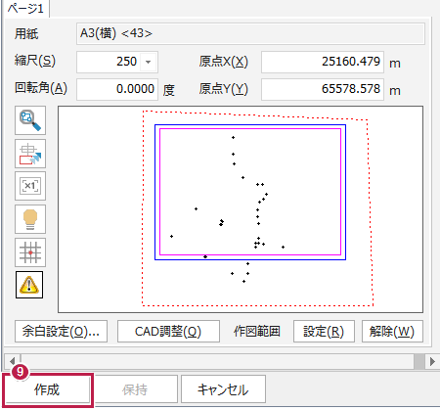440x410 pixels.
Task: Switch to the ページ1 tab
Action: 25,8
